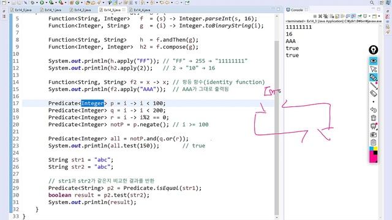Click the camera screenshot icon in drawing toolbar
The height and width of the screenshot is (220, 392).
coord(373,134)
